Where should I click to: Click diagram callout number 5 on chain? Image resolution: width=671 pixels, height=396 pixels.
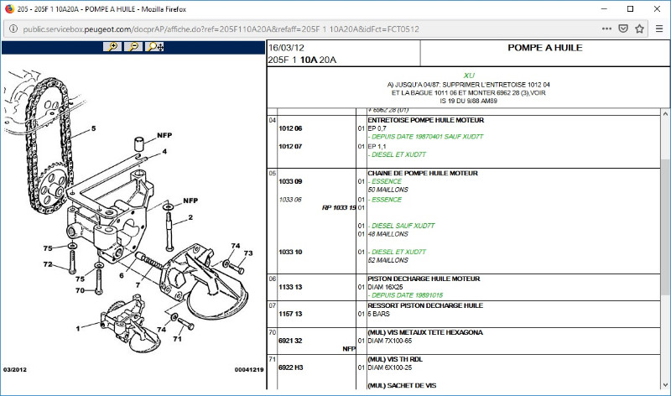click(93, 128)
